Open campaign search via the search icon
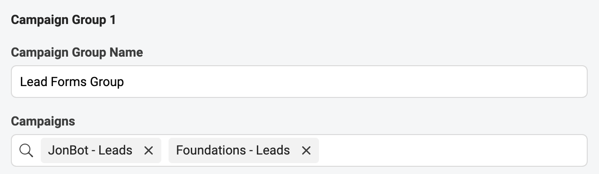Image resolution: width=599 pixels, height=174 pixels. 27,150
